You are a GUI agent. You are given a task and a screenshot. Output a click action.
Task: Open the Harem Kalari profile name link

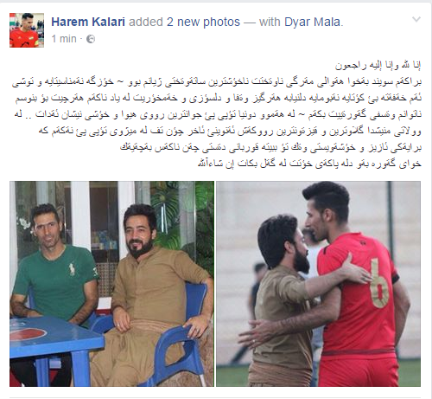[88, 22]
